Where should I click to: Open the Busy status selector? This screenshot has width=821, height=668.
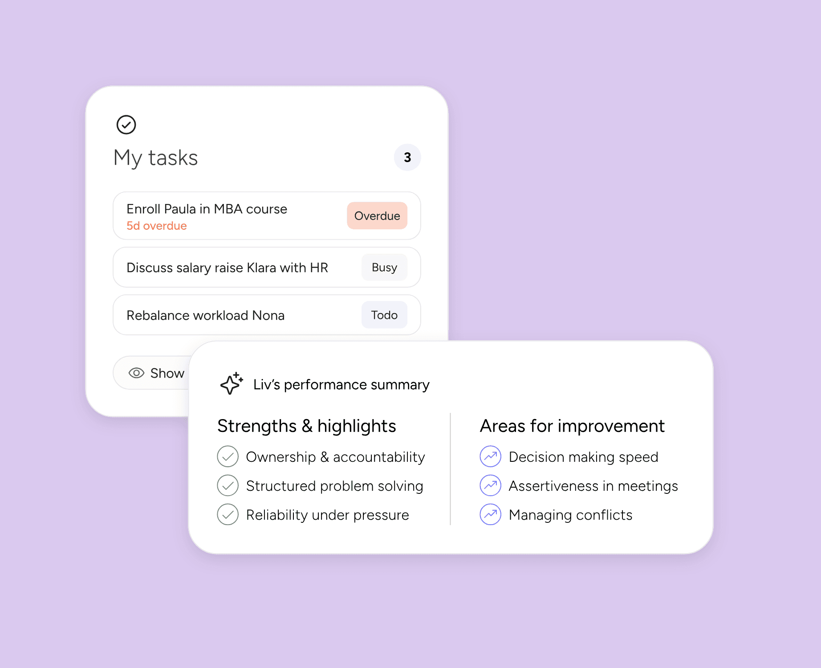tap(384, 267)
